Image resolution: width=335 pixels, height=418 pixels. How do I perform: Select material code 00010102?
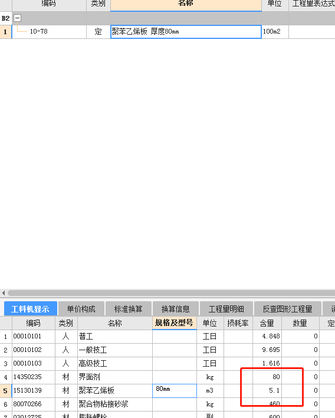click(34, 350)
